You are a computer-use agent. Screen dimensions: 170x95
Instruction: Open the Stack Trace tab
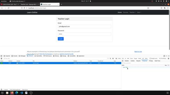point(157,61)
